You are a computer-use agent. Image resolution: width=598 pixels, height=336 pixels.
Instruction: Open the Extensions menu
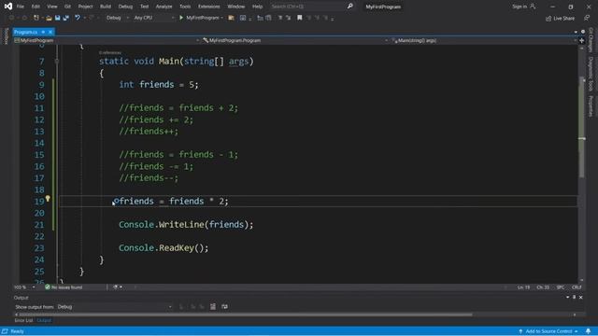pyautogui.click(x=209, y=7)
